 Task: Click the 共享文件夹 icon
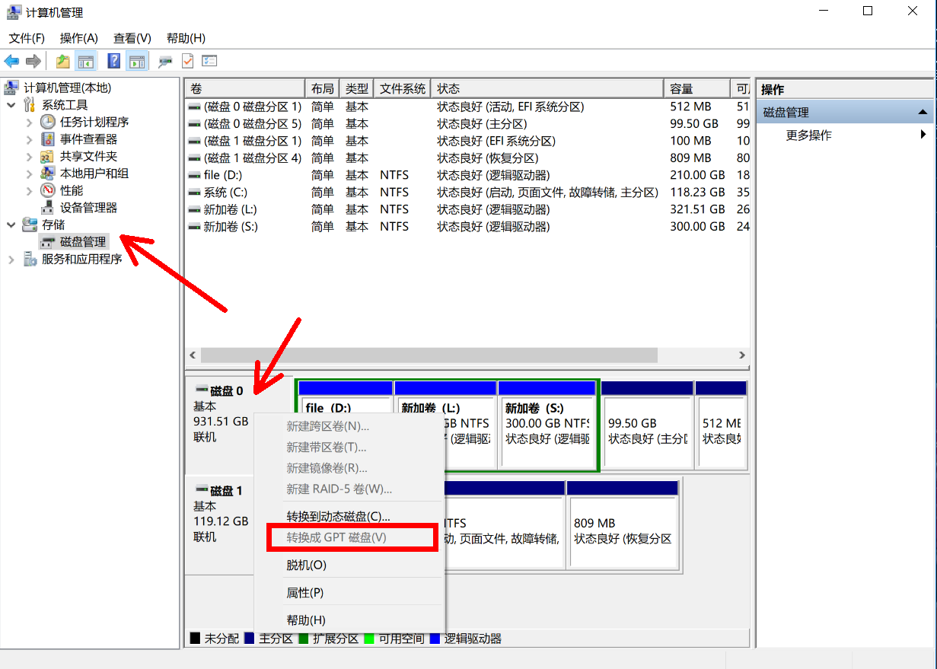pyautogui.click(x=48, y=156)
